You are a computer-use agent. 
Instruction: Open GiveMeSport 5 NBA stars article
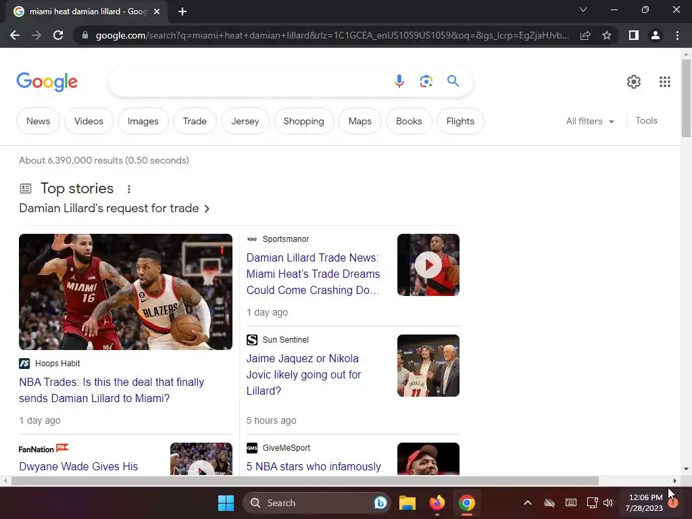314,466
